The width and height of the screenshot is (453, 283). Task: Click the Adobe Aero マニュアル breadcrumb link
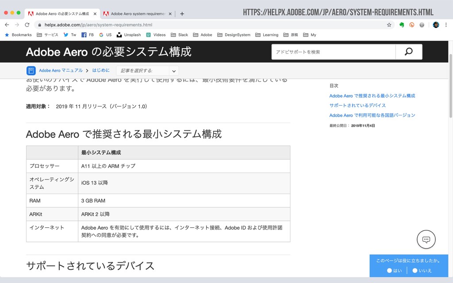(x=61, y=70)
